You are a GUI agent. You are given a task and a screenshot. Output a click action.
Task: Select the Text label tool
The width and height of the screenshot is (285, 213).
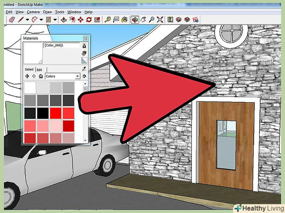116,20
